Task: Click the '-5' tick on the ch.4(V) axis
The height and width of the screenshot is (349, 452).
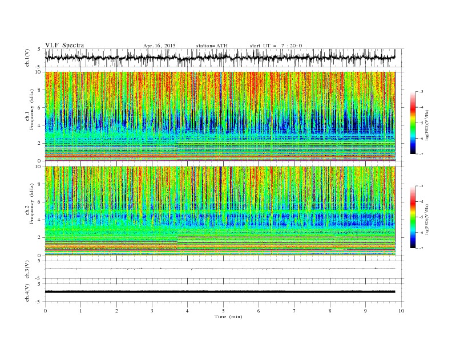Action: (39, 302)
